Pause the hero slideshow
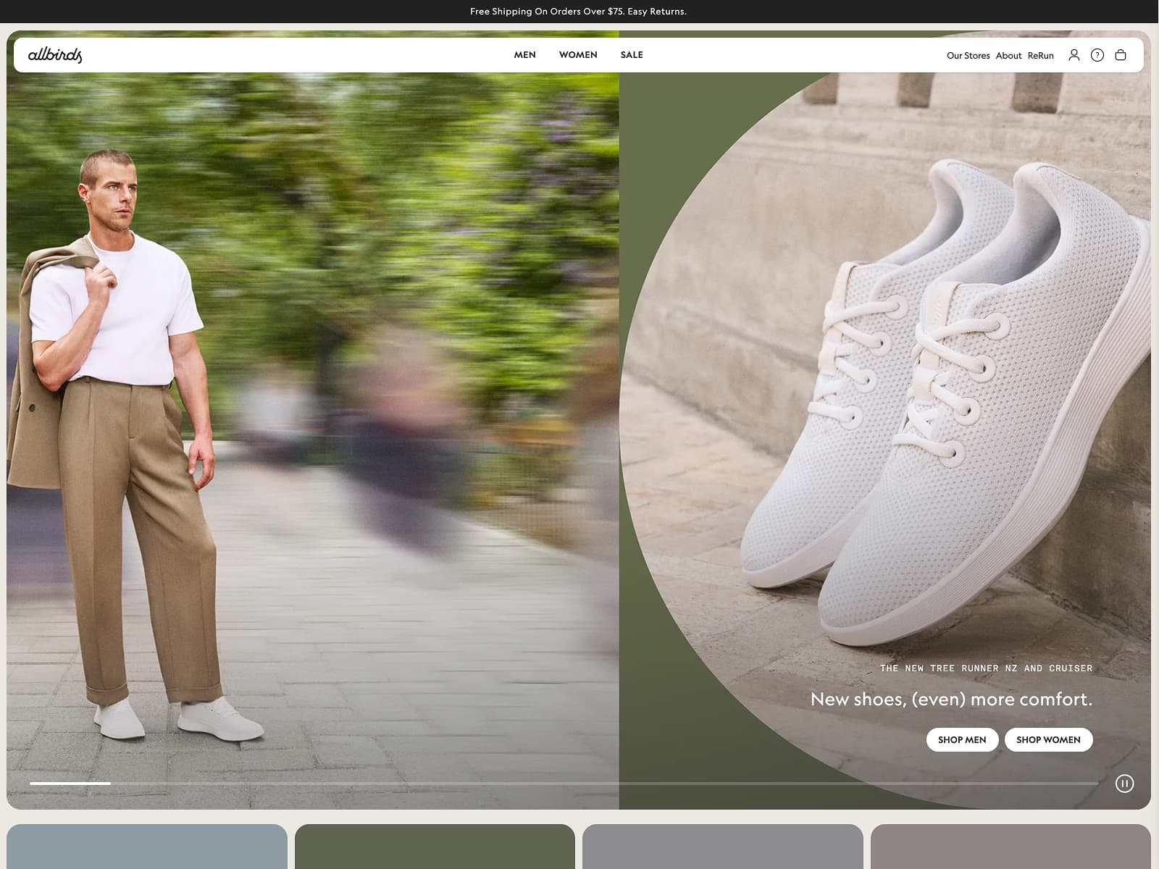The width and height of the screenshot is (1159, 869). pyautogui.click(x=1124, y=784)
